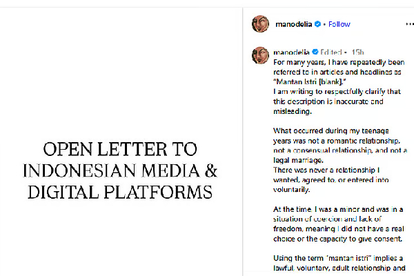Click the DIGITAL PLATFORMS line in the image
Viewport: 414px width, 276px height.
[119, 191]
